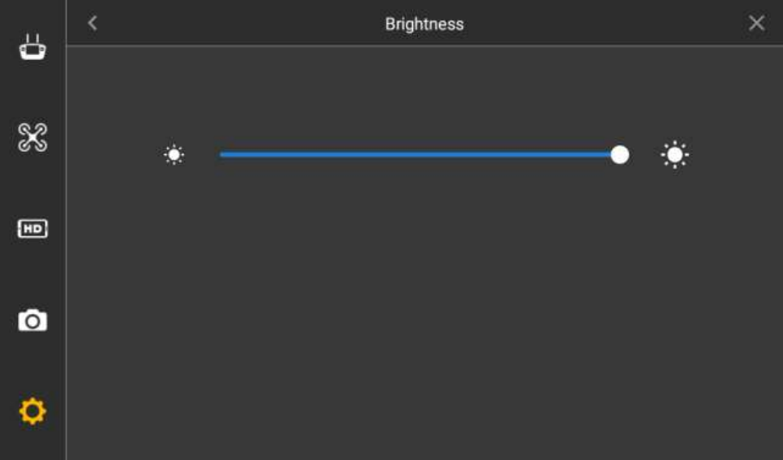783x460 pixels.
Task: Switch to the quadcopter icon tab
Action: coord(32,137)
